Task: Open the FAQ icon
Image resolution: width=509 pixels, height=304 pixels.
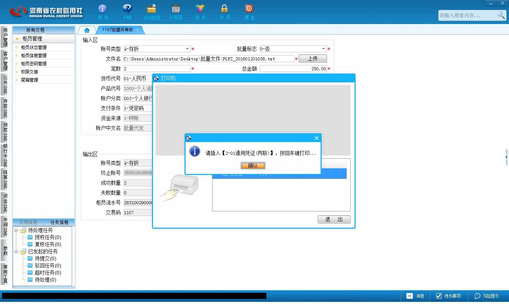Action: click(x=127, y=12)
